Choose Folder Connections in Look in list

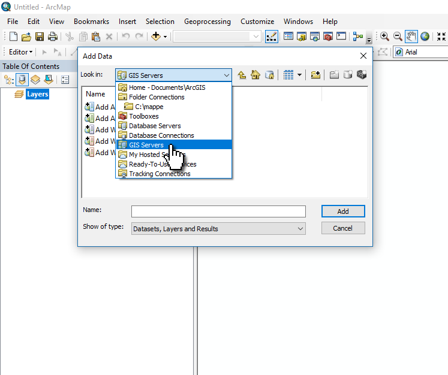point(174,97)
